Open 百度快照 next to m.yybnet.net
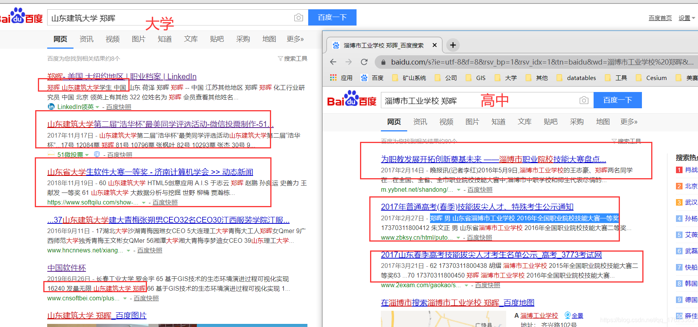Screen dimensions: 698x327 480,190
